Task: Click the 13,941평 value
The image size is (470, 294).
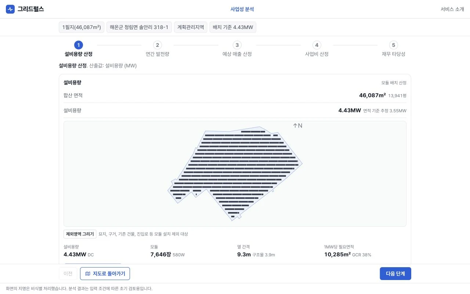Action: pos(397,96)
